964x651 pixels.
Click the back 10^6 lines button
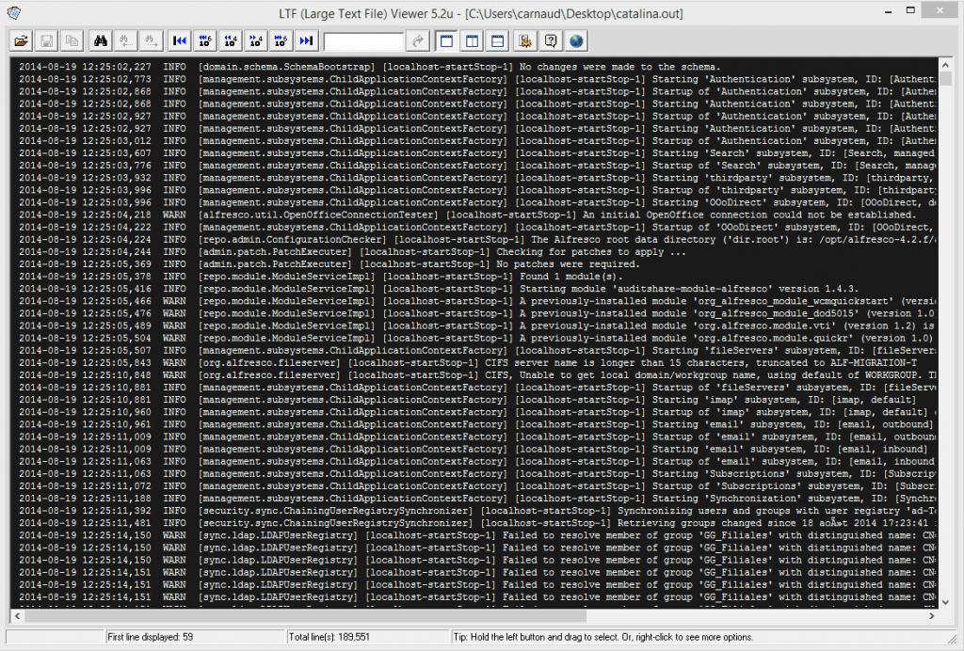click(204, 40)
